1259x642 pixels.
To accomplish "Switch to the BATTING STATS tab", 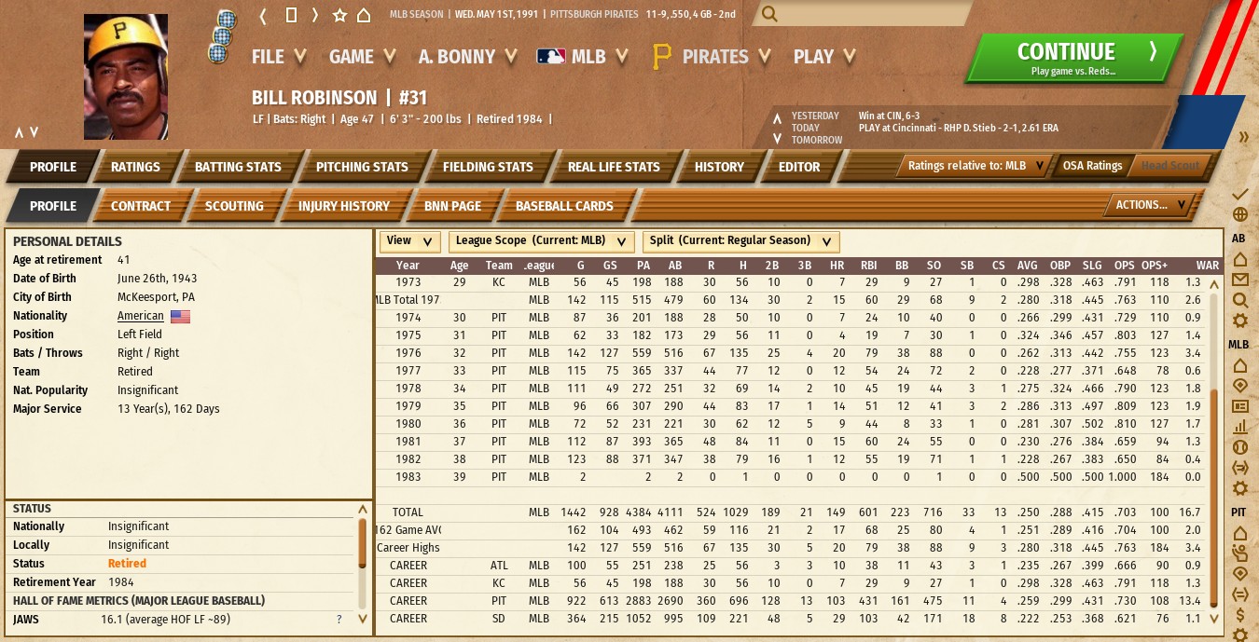I will [238, 167].
